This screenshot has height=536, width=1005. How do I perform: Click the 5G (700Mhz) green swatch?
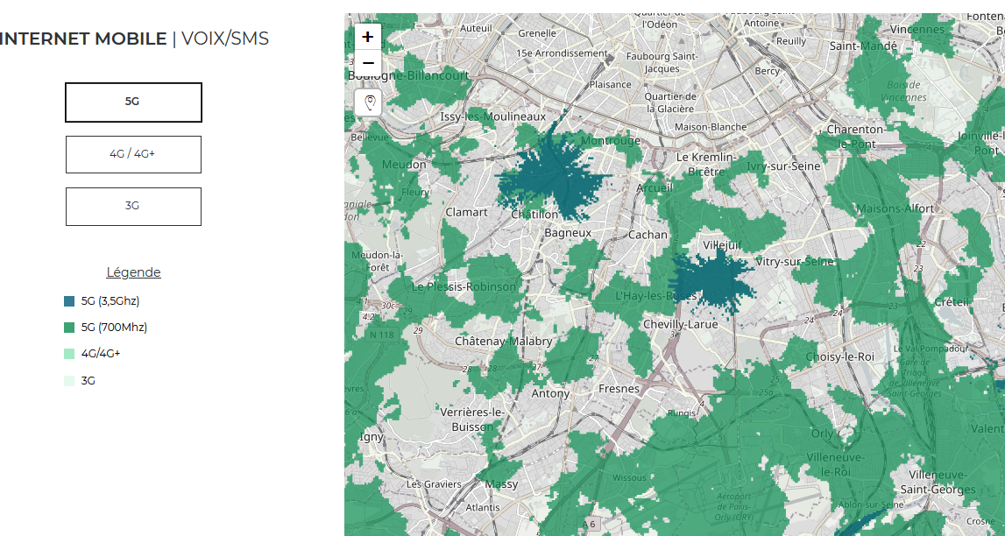[x=69, y=328]
